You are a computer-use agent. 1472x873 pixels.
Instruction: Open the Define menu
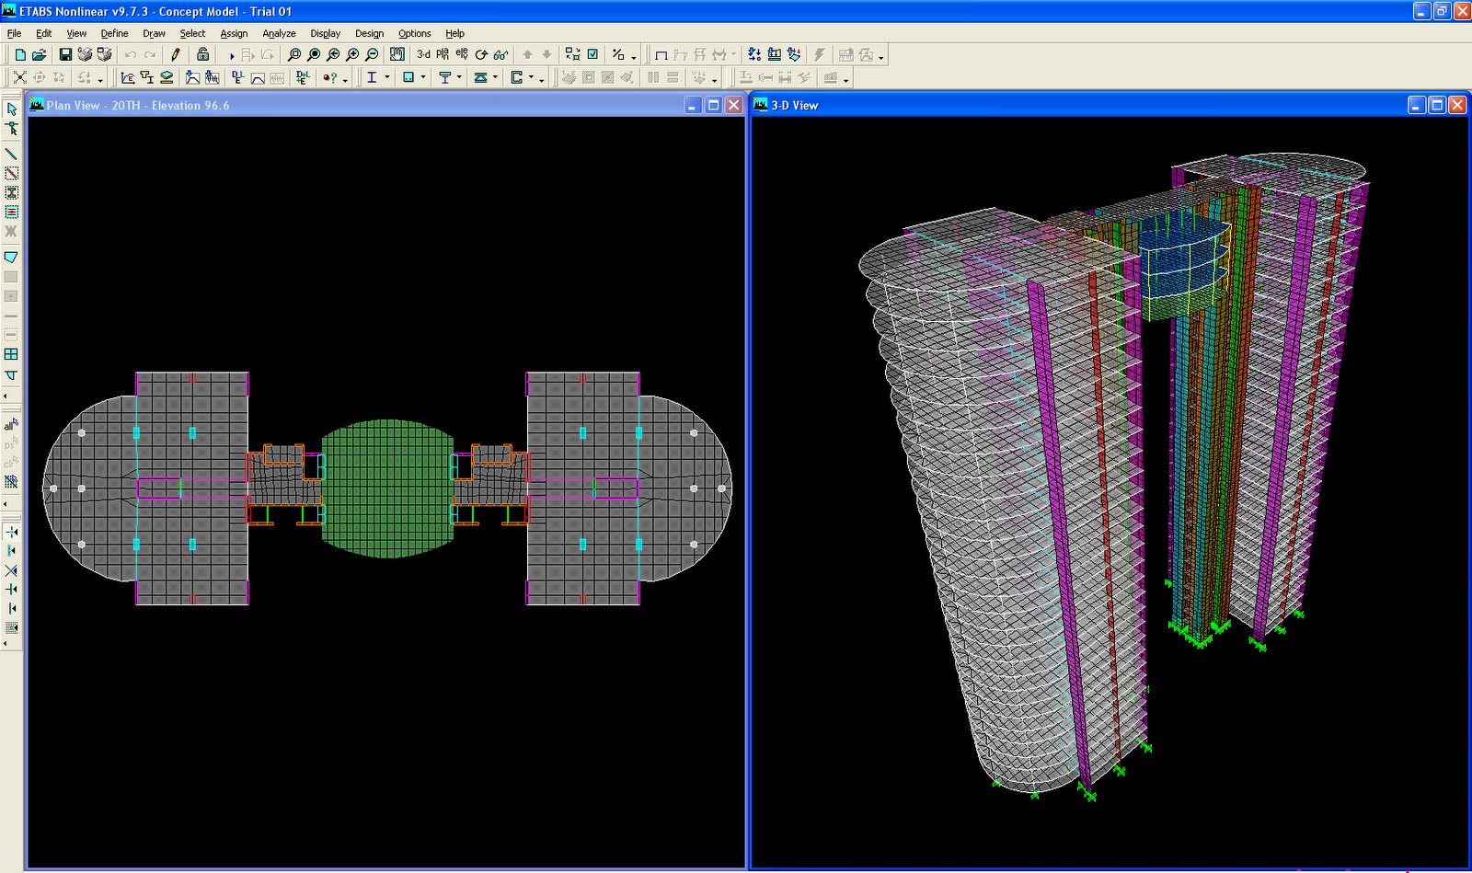114,33
